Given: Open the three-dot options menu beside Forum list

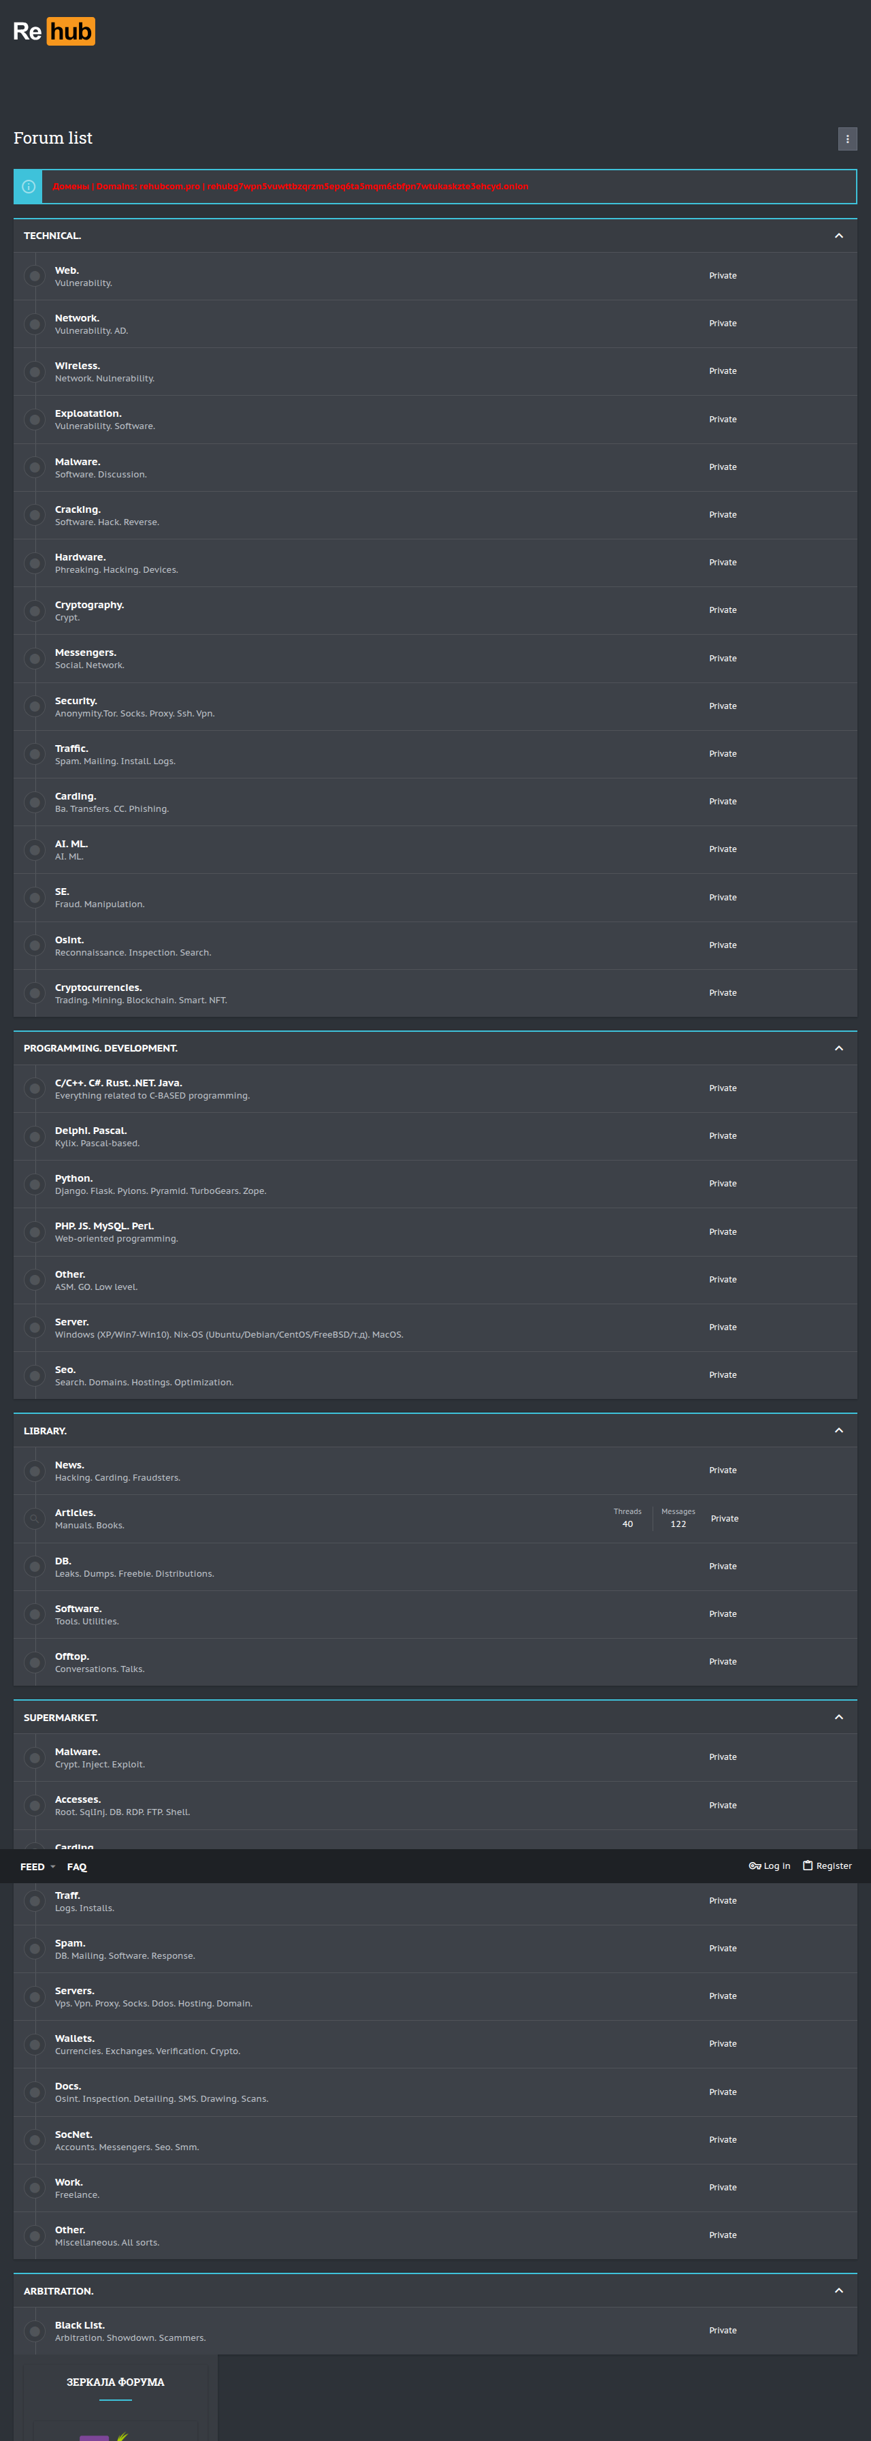Looking at the screenshot, I should pyautogui.click(x=847, y=140).
